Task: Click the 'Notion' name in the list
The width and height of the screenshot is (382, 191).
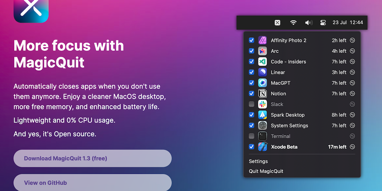Action: pos(278,94)
